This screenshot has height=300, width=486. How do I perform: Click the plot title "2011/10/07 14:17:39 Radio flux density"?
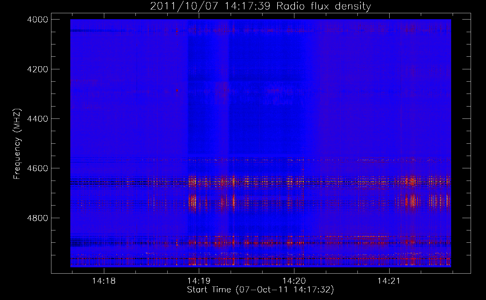pyautogui.click(x=260, y=6)
